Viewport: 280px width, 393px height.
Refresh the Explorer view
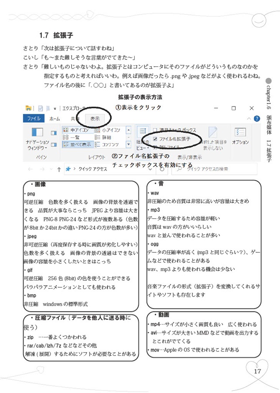(x=162, y=169)
